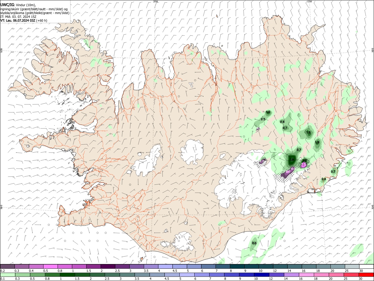Click the '(+60 h)' forecast offset
The height and width of the screenshot is (281, 374).
tap(42, 20)
